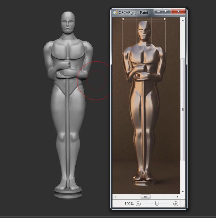This screenshot has height=218, width=216.
Task: Click the OSCAR.jpg - Paint title text
Action: tap(133, 13)
